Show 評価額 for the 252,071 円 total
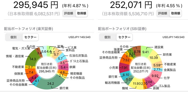 point(163,13)
